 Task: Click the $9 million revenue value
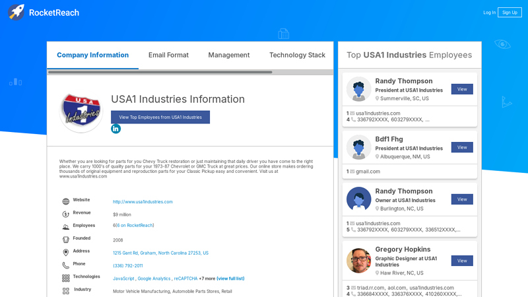122,214
